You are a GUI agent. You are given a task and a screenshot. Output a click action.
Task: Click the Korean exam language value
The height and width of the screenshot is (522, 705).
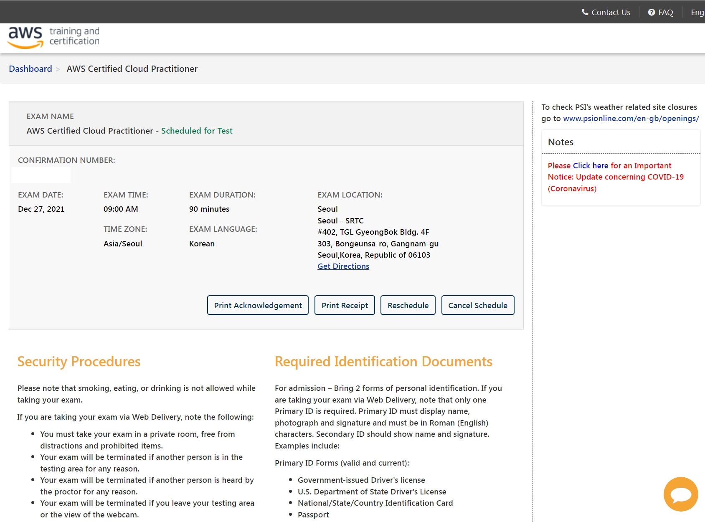tap(202, 244)
